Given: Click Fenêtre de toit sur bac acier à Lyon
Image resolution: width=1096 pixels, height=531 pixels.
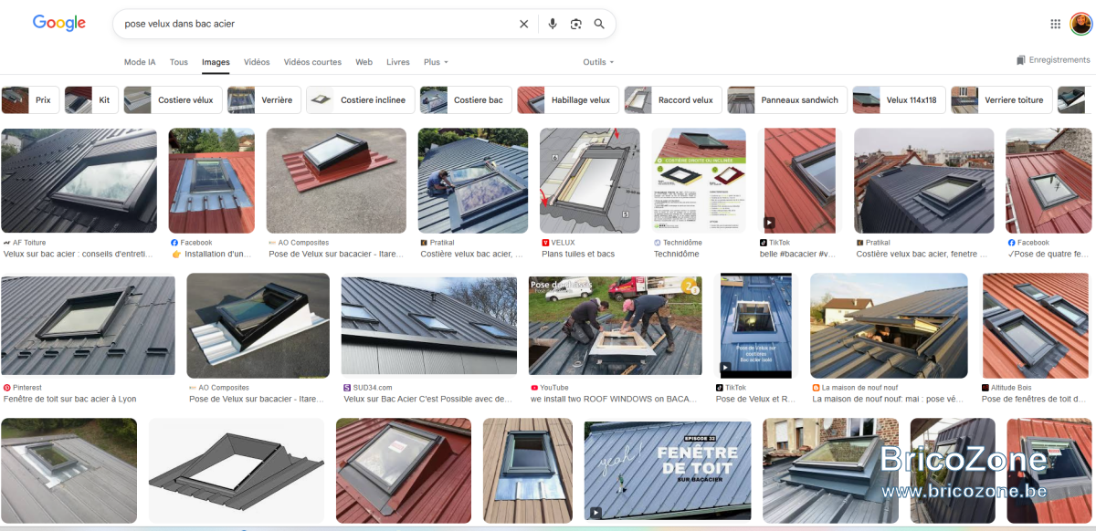Looking at the screenshot, I should point(69,399).
